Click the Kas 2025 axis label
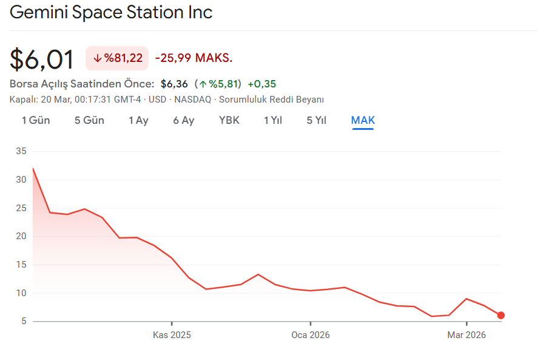538x349 pixels. coord(172,335)
